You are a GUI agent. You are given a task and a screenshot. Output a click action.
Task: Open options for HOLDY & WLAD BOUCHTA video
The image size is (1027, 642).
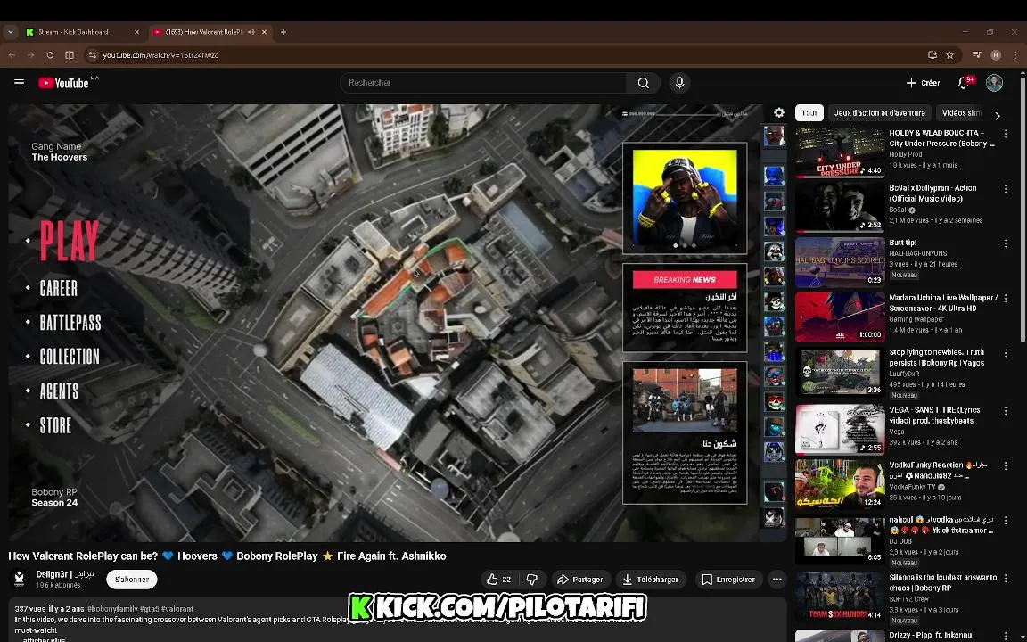point(1006,134)
